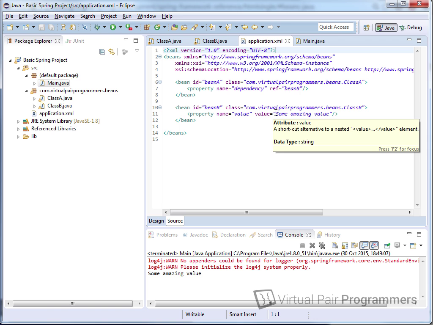Click the New Java Package icon
Viewport: 433px width, 325px height.
tap(147, 27)
